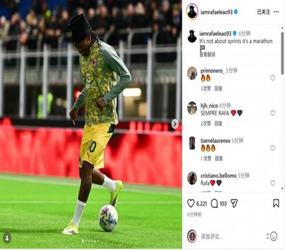Click 查看翻译 to see translation
Screen dimensions: 285x250
[207, 55]
